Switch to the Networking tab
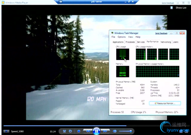The width and height of the screenshot is (191, 135). (166, 42)
